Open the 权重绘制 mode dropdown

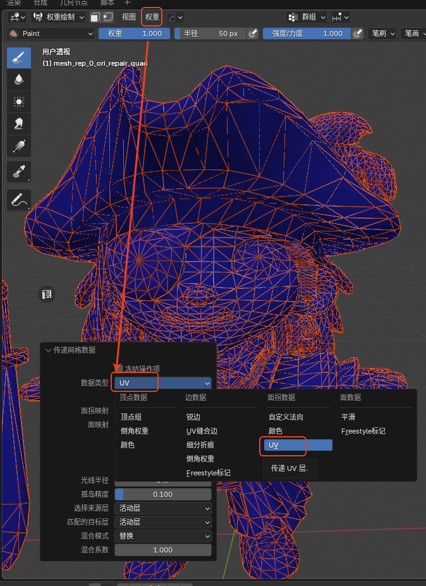58,17
